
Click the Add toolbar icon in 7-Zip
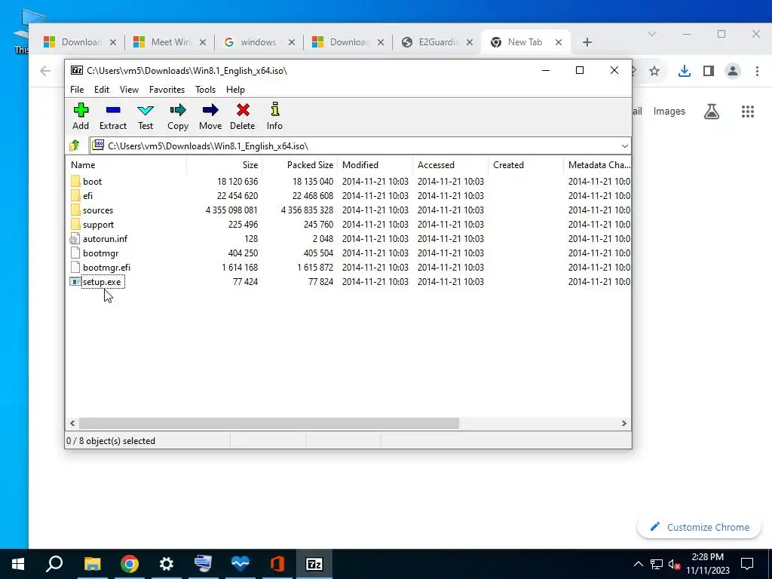pyautogui.click(x=81, y=110)
